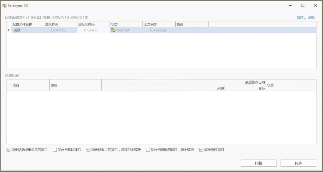
Task: Click the ready-to-sync status icon for 测试
Action: coord(113,30)
